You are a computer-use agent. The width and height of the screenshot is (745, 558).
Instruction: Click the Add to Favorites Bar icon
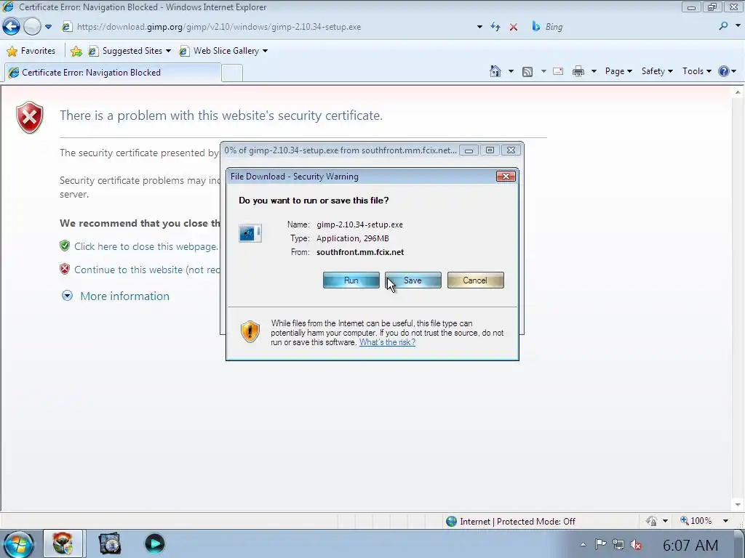click(76, 51)
